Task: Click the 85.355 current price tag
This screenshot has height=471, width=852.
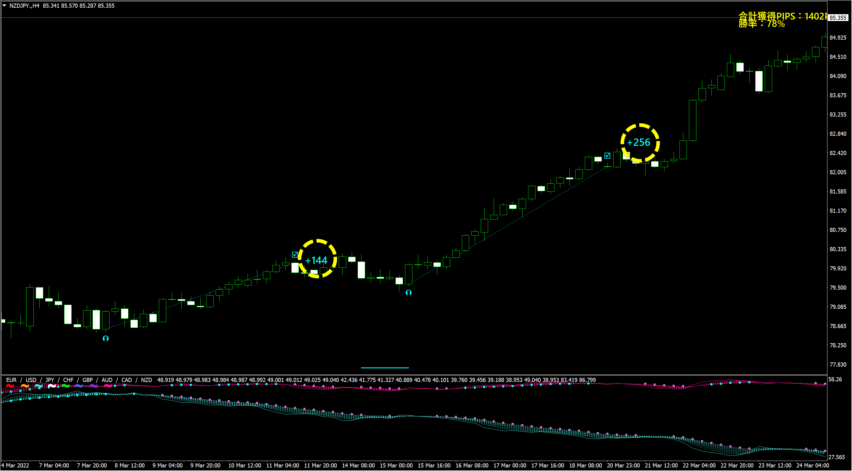Action: point(838,18)
